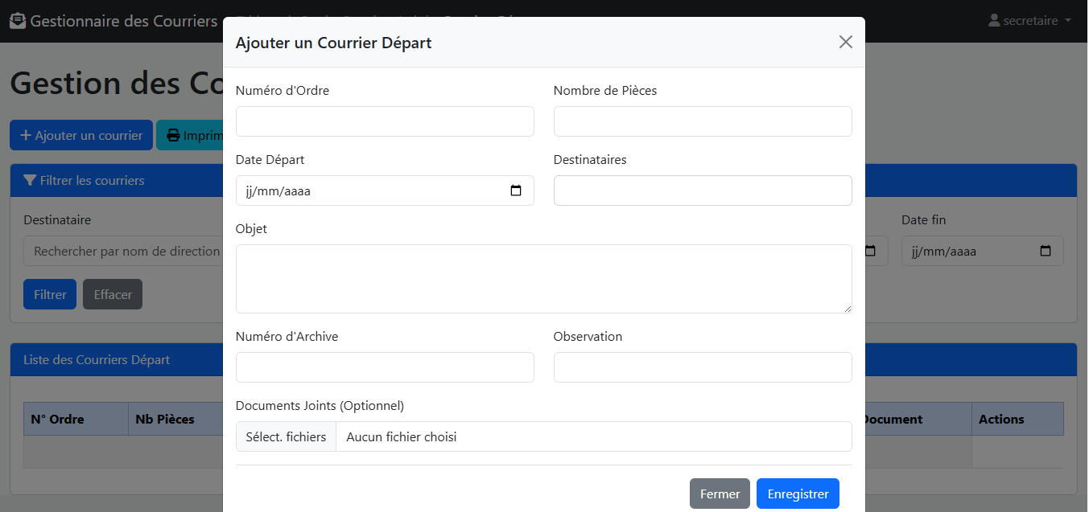Click inside the Objet text area
The image size is (1089, 512).
tap(544, 279)
